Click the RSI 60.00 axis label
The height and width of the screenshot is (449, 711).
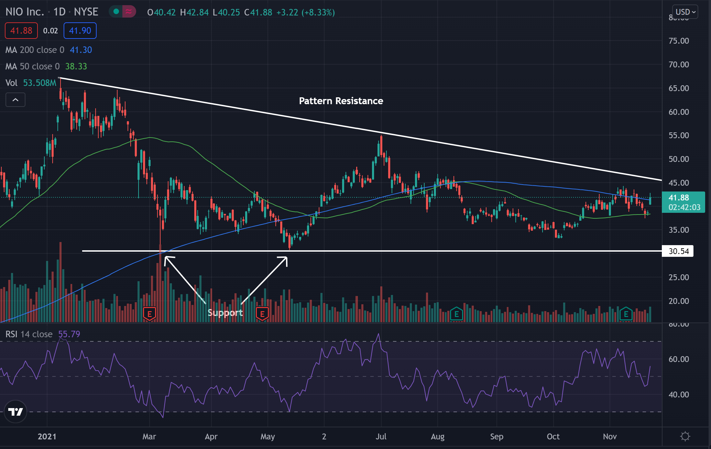pos(679,359)
